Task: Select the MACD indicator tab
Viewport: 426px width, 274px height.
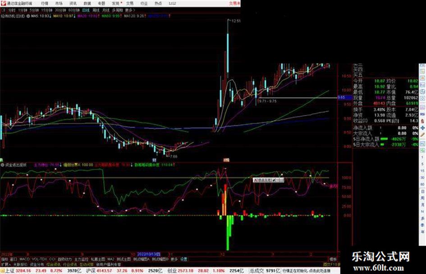Action: click(x=24, y=259)
